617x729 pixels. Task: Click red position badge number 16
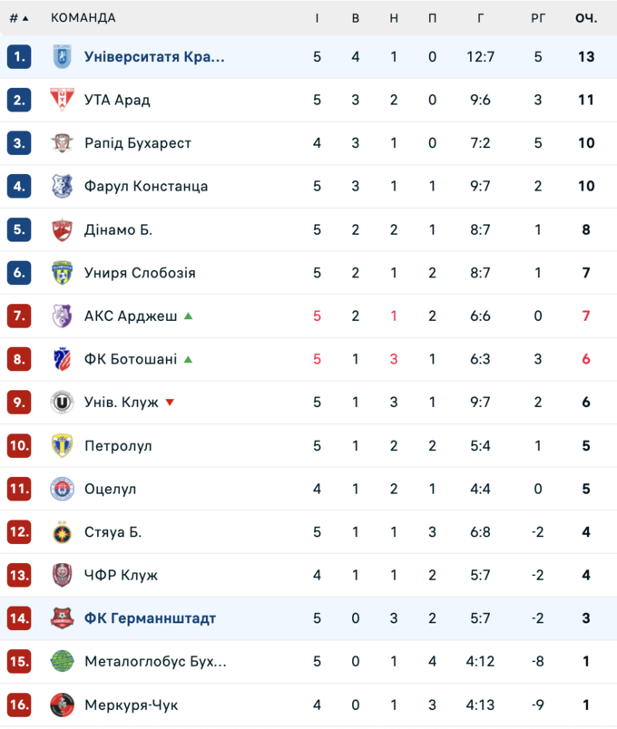[x=19, y=705]
